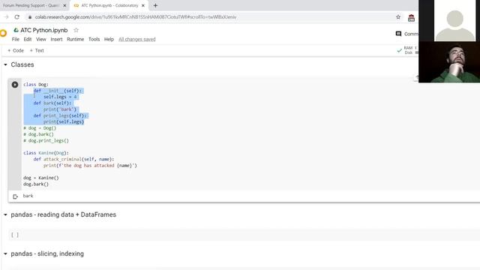
Task: Open the browser extension icon in toolbar
Action: (411, 18)
